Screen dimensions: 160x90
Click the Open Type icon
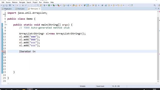point(73,5)
